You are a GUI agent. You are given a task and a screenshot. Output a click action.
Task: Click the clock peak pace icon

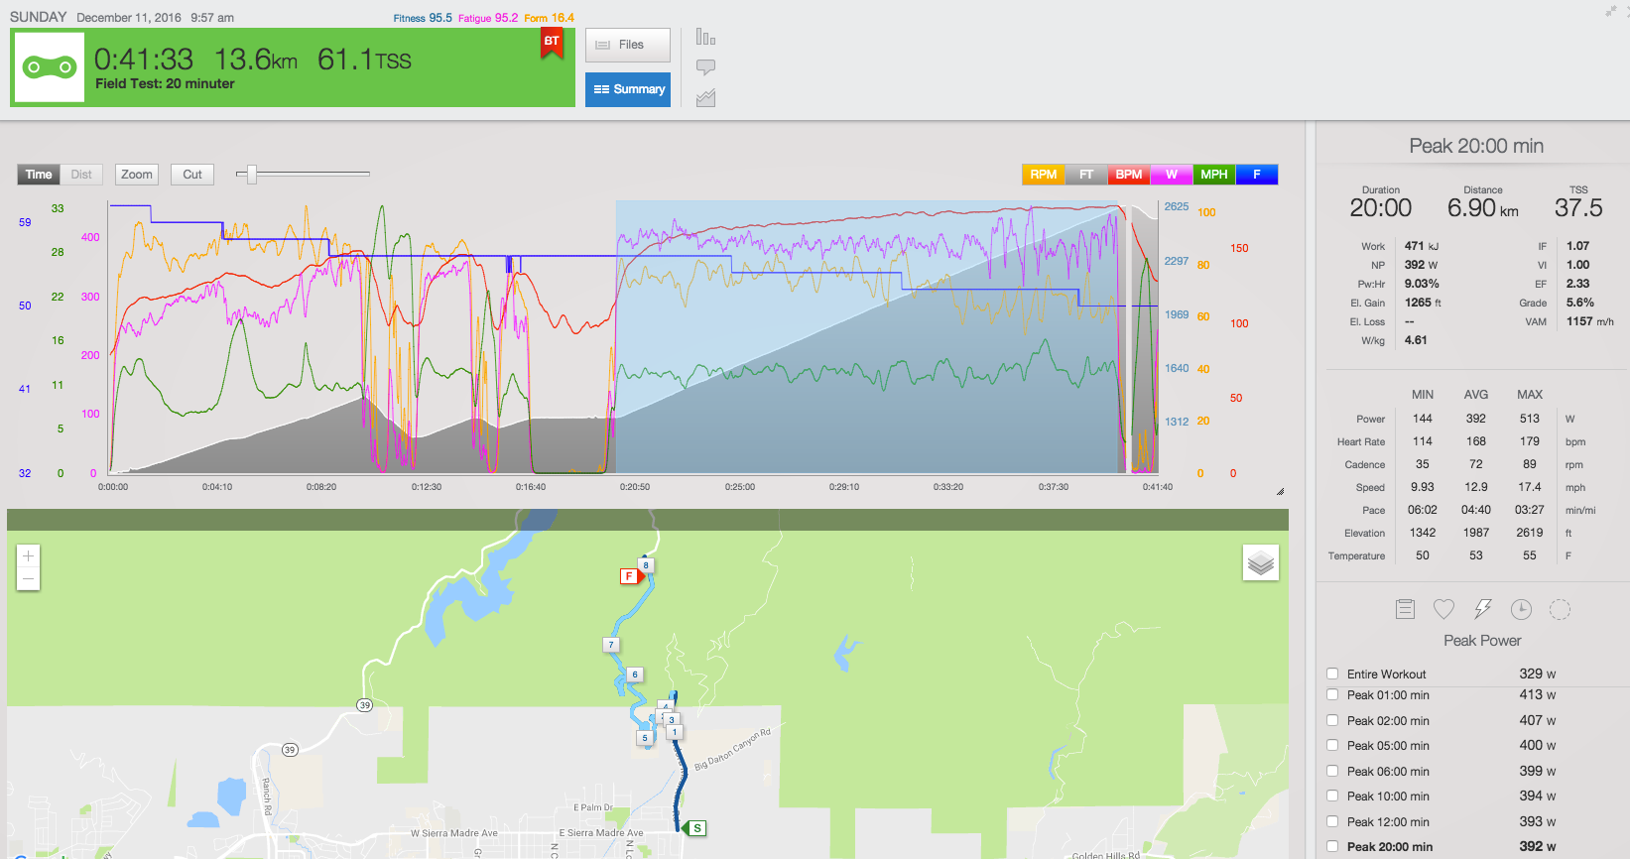[1521, 609]
